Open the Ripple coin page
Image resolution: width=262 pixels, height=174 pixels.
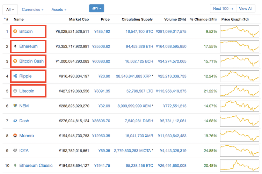[x=26, y=76]
